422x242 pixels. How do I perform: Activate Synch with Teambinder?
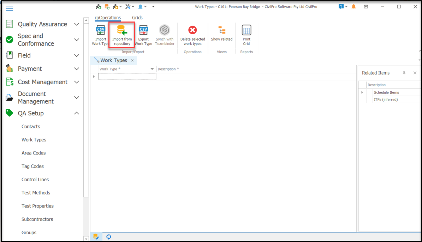point(165,34)
